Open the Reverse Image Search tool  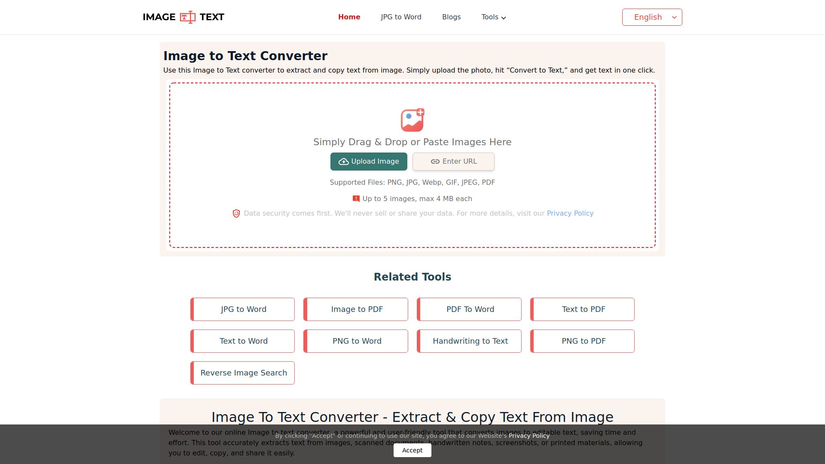point(244,372)
